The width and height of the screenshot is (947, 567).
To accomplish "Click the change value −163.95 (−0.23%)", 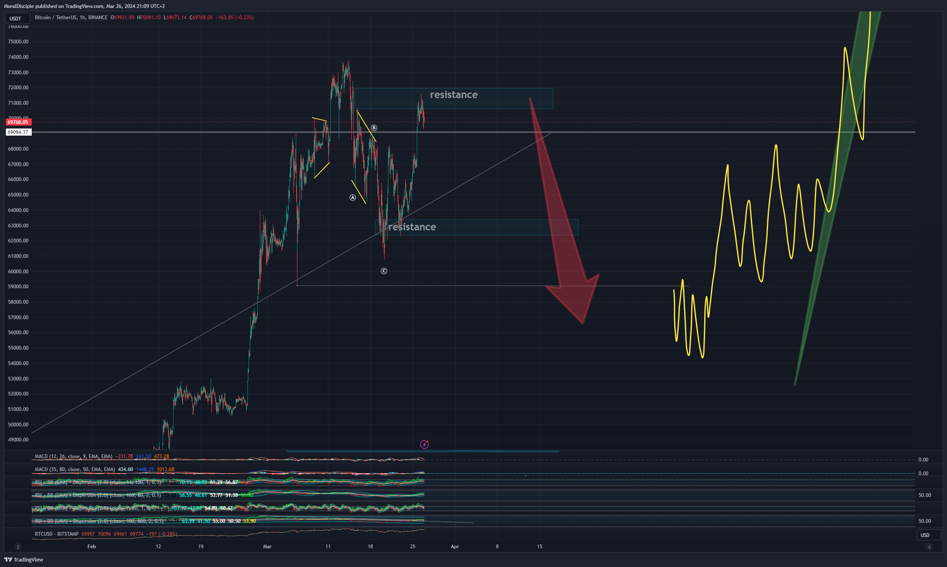I will click(234, 18).
